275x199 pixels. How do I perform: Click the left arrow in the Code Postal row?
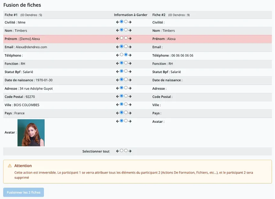point(118,97)
